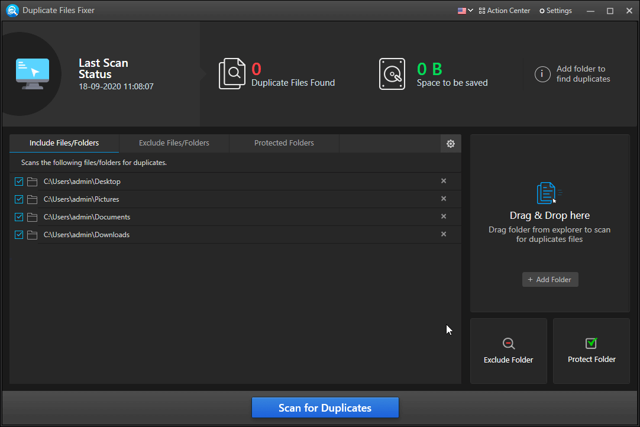Image resolution: width=640 pixels, height=427 pixels.
Task: Click the 18-09-2020 11:08:07 timestamp
Action: point(116,86)
